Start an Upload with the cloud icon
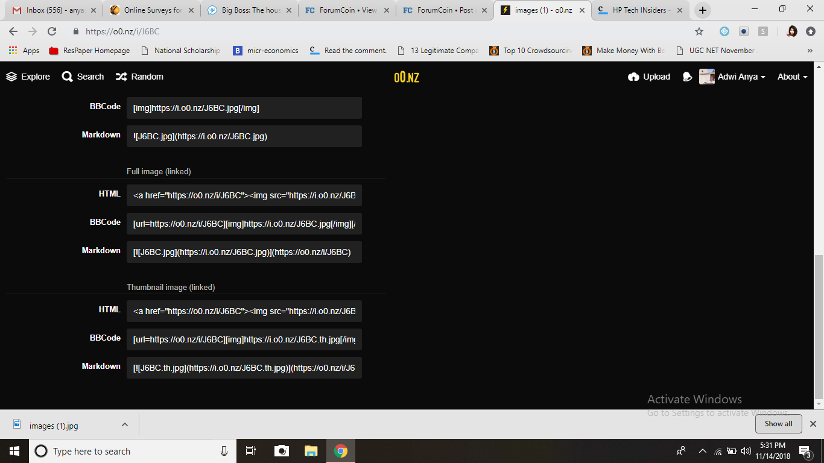Viewport: 824px width, 463px height. 634,77
